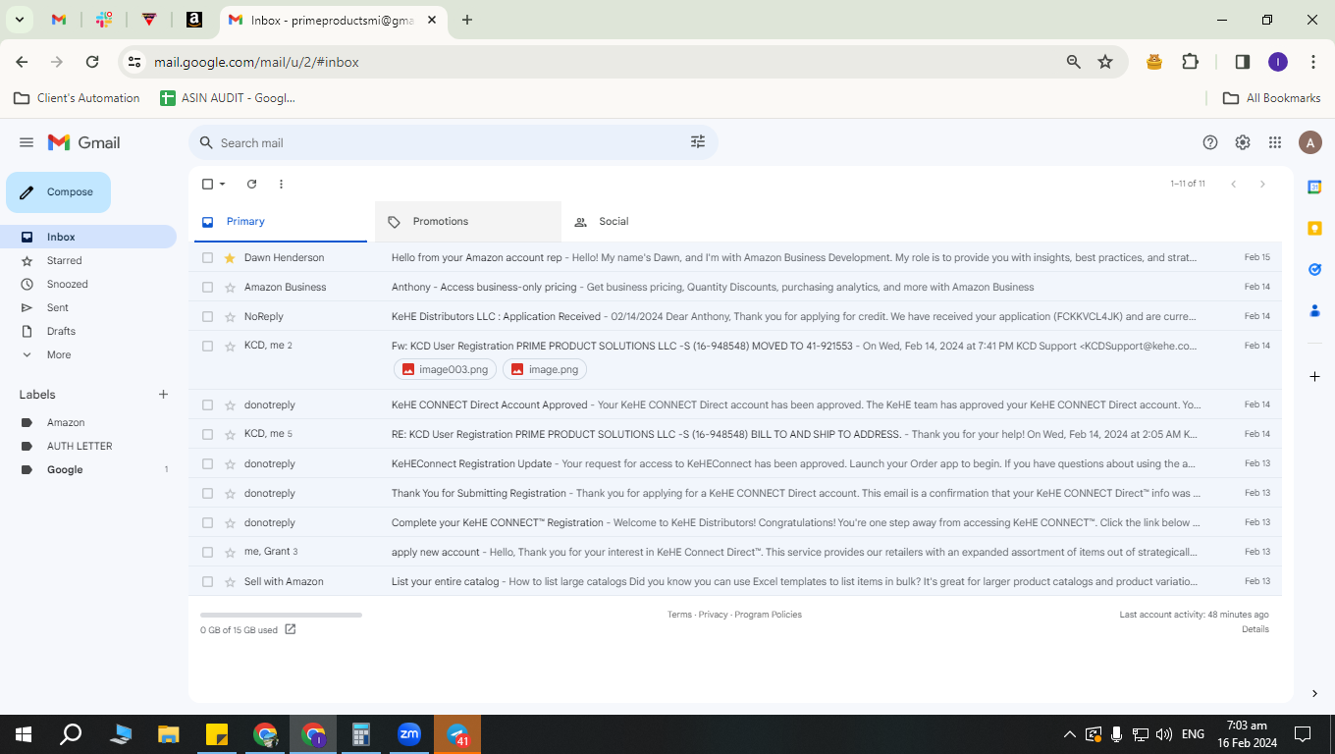Get add-ons with the plus side panel icon
This screenshot has height=754, width=1335.
click(1314, 376)
